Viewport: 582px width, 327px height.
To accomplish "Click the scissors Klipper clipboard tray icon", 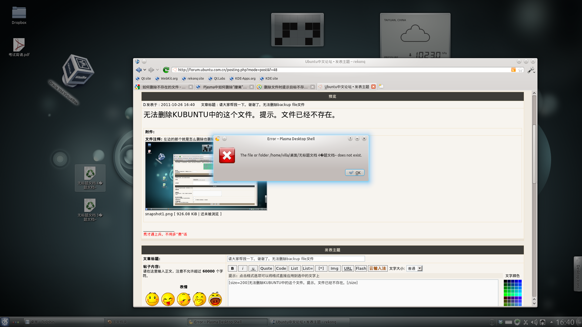I will pos(526,322).
